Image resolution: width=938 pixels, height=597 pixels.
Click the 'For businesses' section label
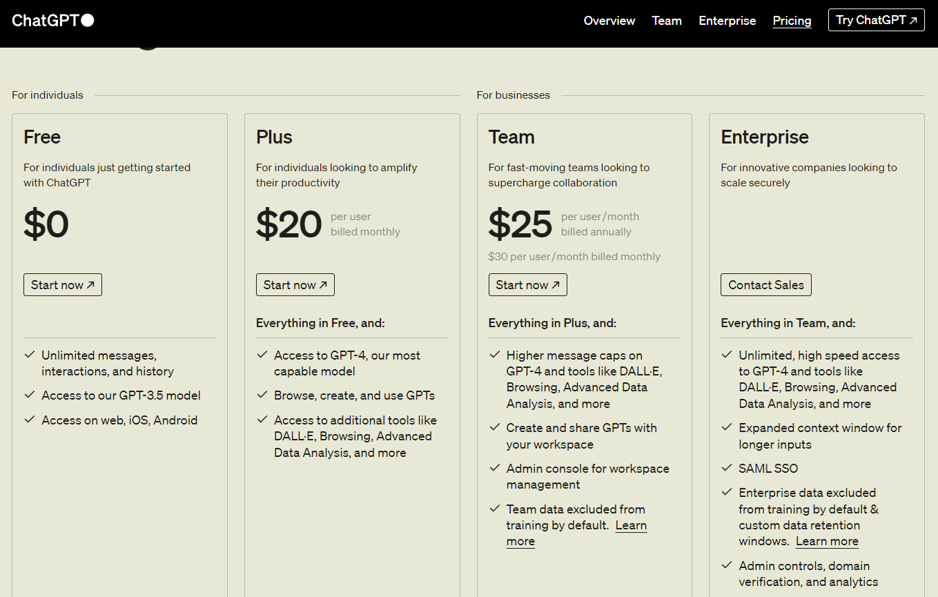tap(514, 95)
